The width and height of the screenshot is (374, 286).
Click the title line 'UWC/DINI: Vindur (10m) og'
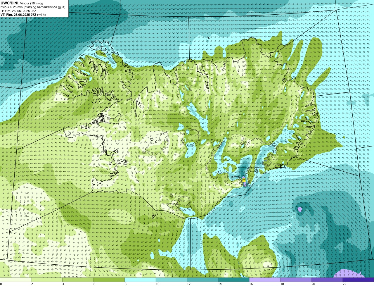[x=22, y=3]
